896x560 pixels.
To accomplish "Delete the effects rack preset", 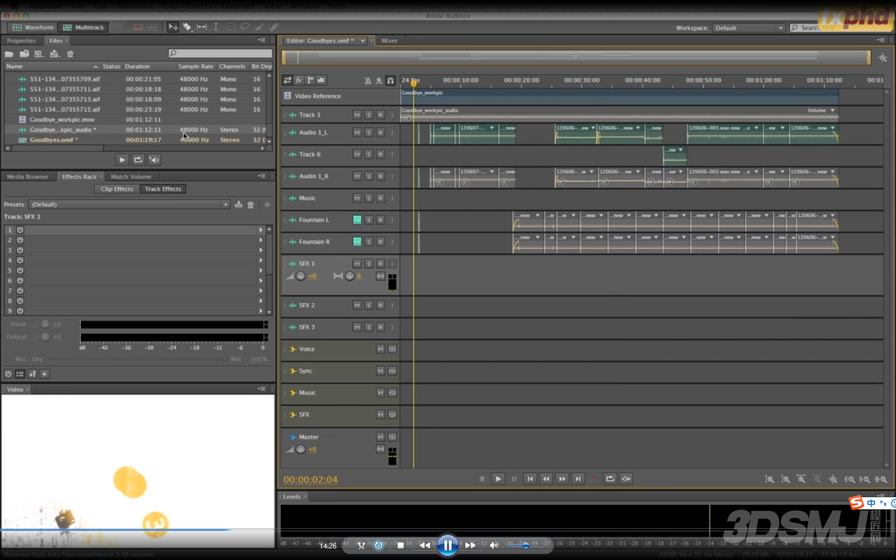I will (x=251, y=204).
